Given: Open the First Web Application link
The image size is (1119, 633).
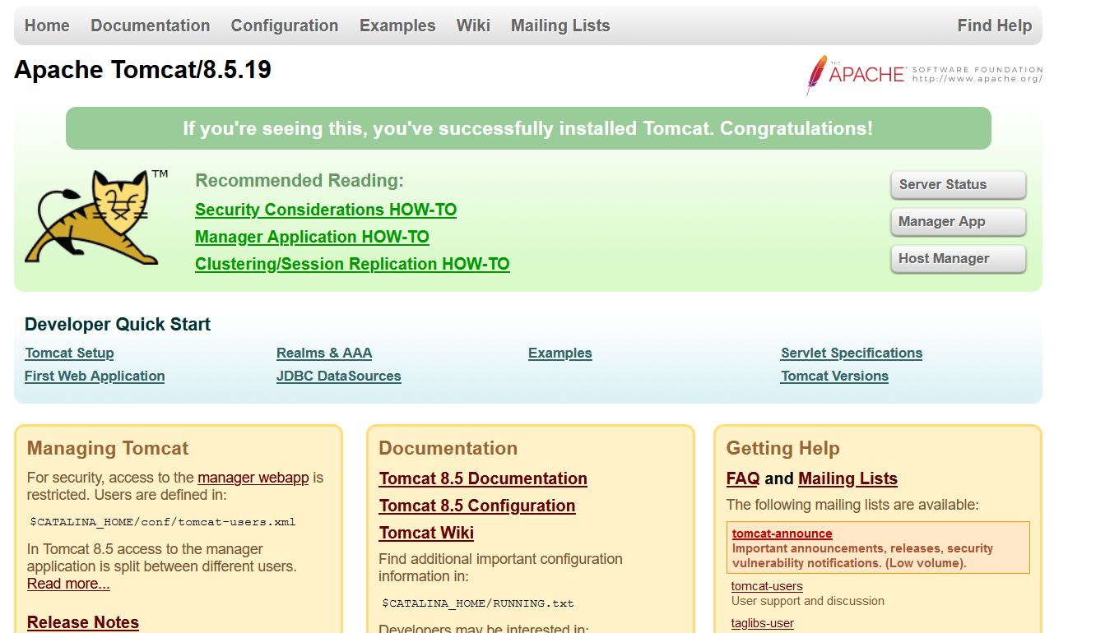Looking at the screenshot, I should coord(95,377).
